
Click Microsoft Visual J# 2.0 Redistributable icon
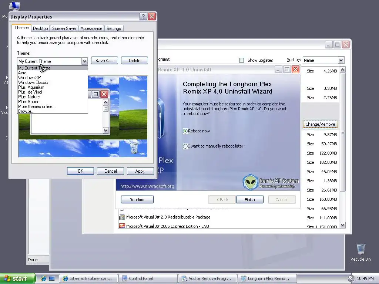pyautogui.click(x=122, y=217)
